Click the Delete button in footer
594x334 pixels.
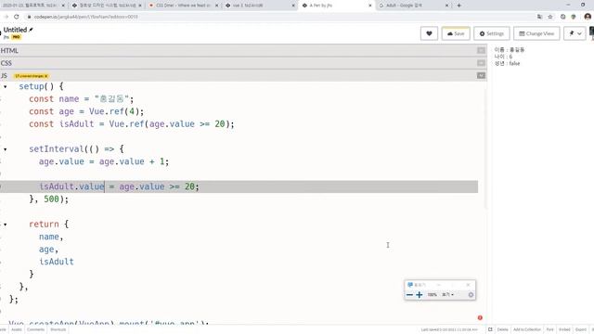[x=502, y=330]
